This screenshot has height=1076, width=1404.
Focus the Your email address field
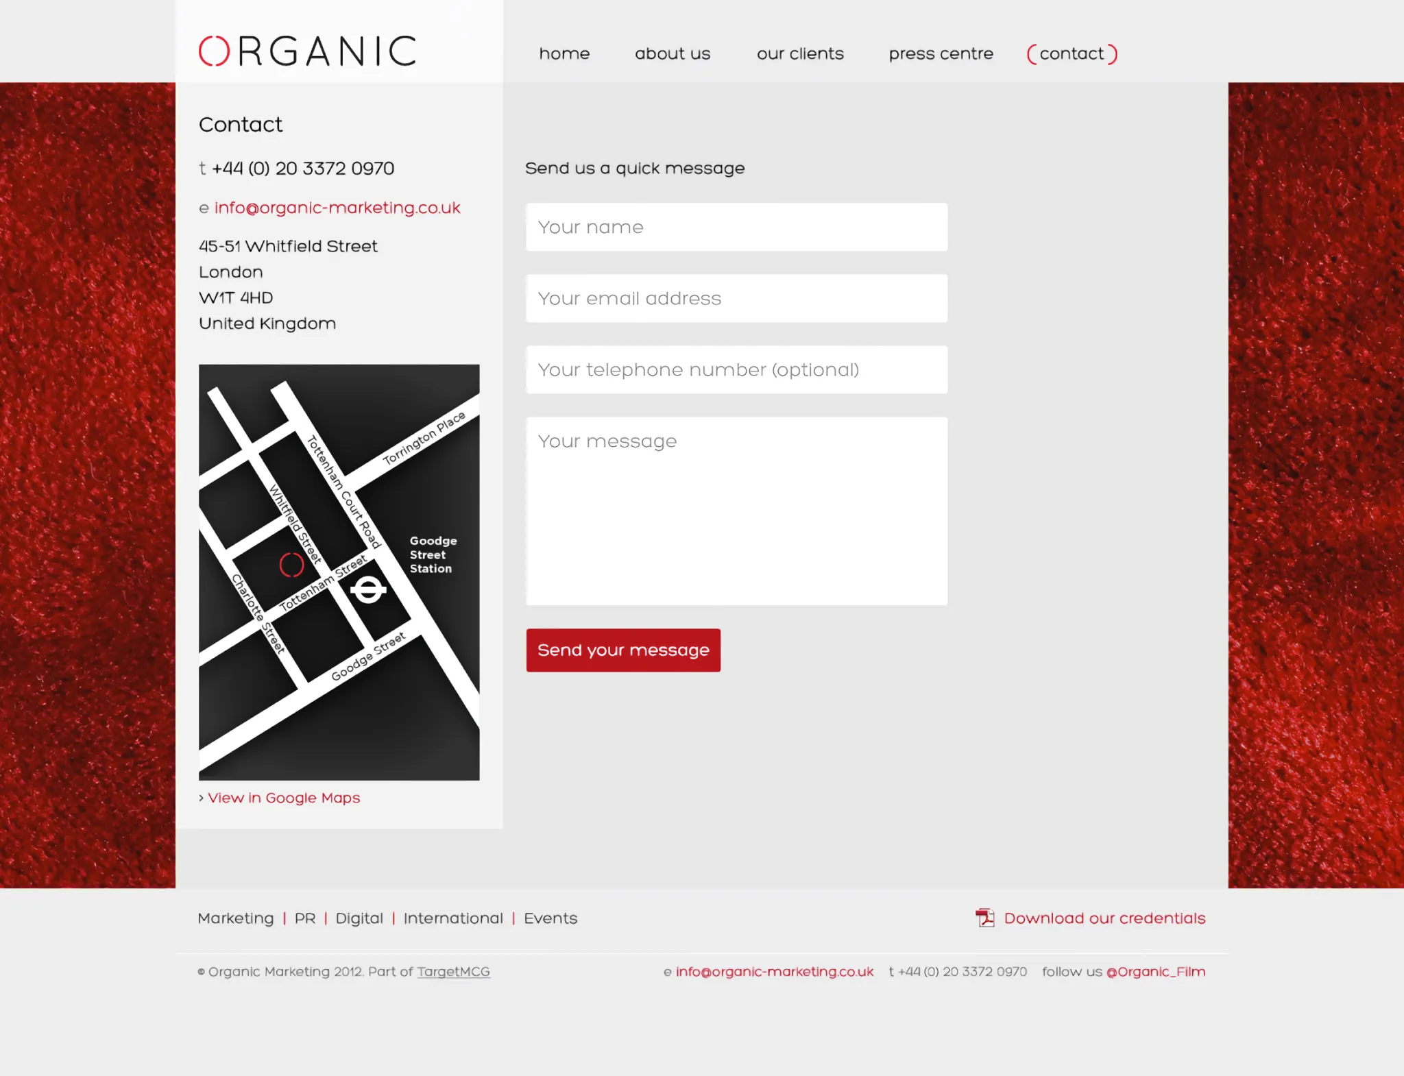coord(736,298)
